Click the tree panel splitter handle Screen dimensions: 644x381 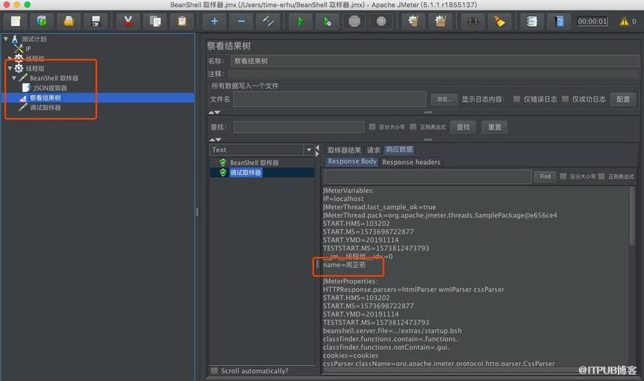click(x=197, y=213)
